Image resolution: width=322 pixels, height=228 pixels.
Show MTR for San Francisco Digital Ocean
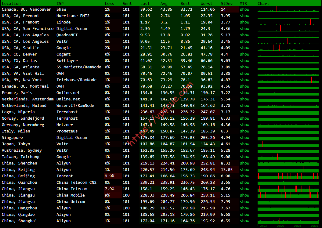click(244, 29)
